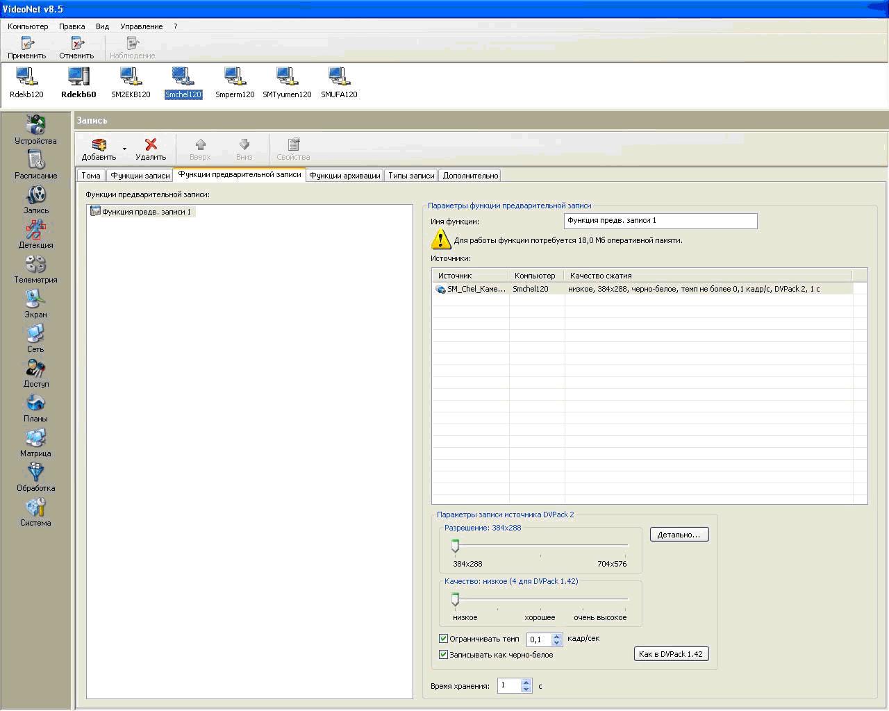Click the Качество сжатия column header
This screenshot has height=711, width=889.
pos(708,276)
